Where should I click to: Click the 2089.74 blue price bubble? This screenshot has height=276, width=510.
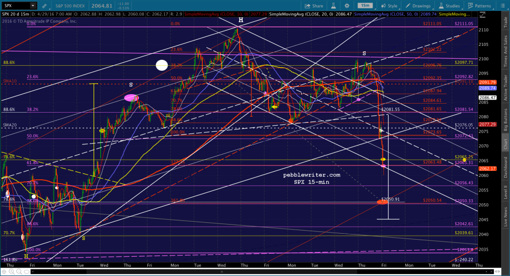point(487,88)
